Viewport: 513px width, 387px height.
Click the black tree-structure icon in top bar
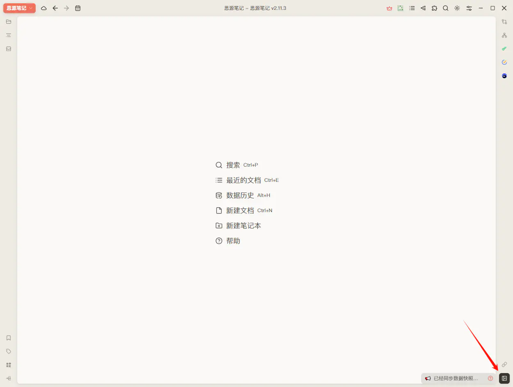click(423, 8)
